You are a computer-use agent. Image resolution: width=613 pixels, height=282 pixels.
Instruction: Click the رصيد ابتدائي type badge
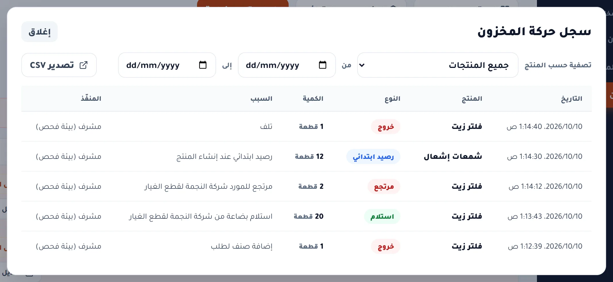pyautogui.click(x=373, y=157)
